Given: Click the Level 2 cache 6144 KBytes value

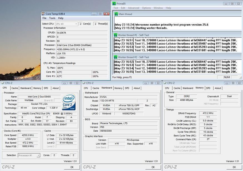Looking at the screenshot, I should (66, 143).
